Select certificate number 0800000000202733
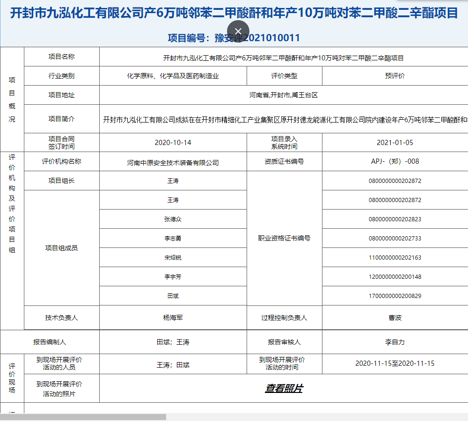This screenshot has height=421, width=468. 395,239
